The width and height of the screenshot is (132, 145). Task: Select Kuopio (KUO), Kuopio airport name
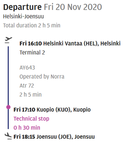tap(64, 110)
